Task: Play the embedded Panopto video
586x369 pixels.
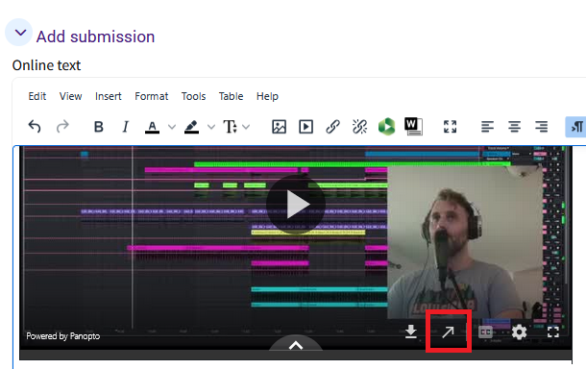Action: click(x=296, y=204)
